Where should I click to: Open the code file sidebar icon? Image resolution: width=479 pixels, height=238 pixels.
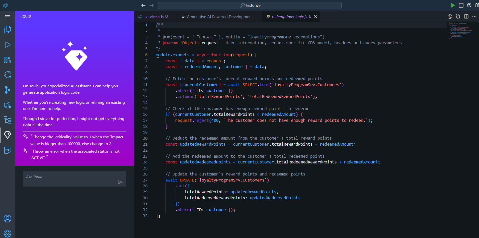click(x=8, y=150)
